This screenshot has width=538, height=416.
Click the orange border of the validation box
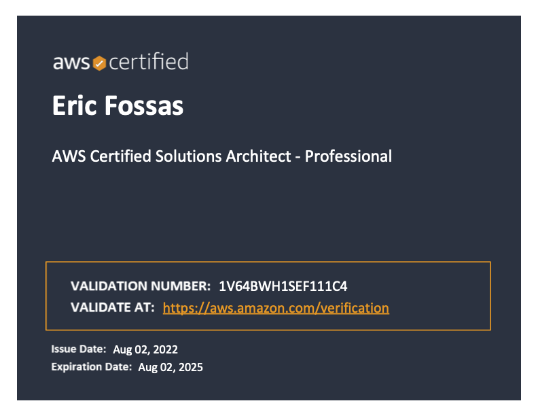pyautogui.click(x=268, y=262)
